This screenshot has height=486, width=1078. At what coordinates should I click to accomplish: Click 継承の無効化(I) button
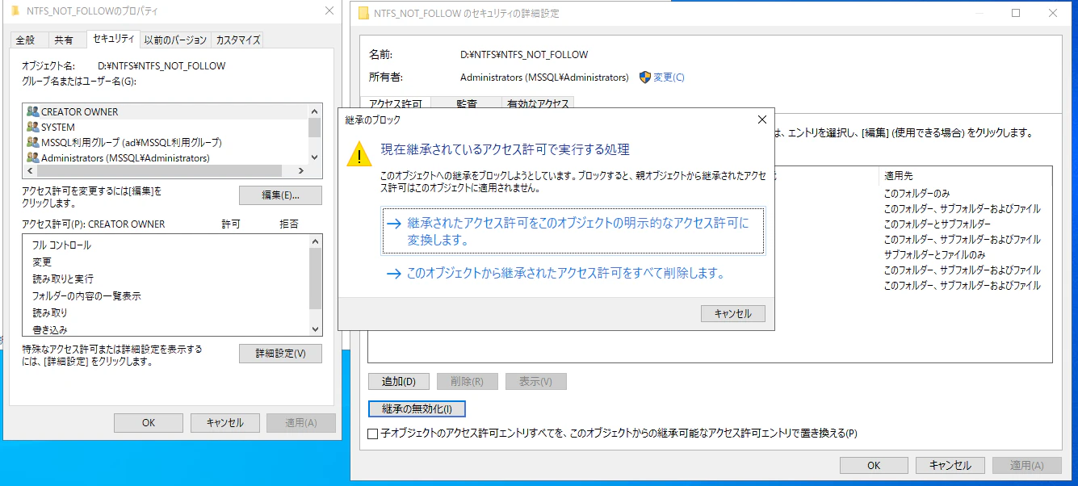[417, 408]
